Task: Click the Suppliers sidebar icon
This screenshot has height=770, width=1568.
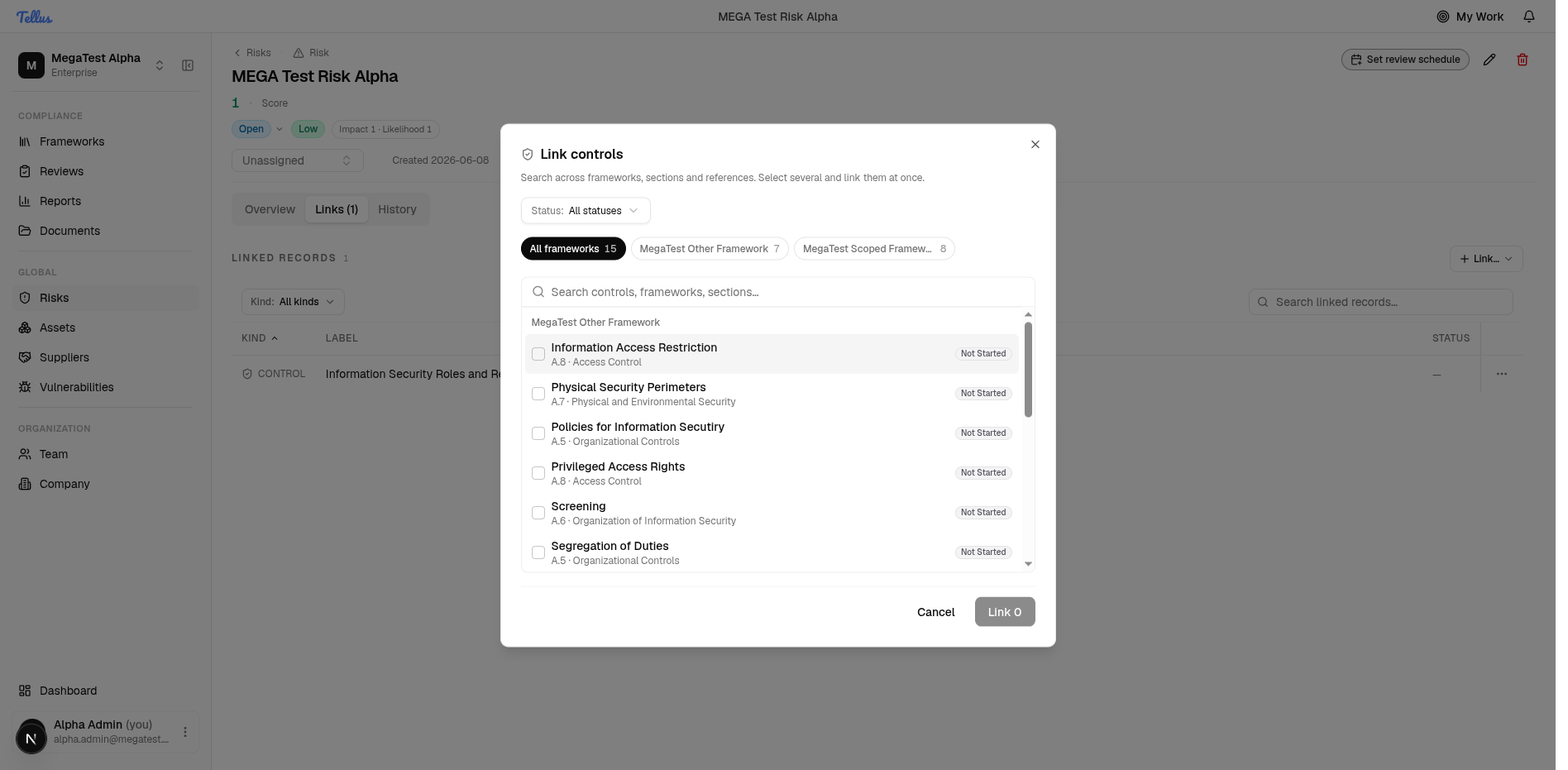Action: coord(25,357)
